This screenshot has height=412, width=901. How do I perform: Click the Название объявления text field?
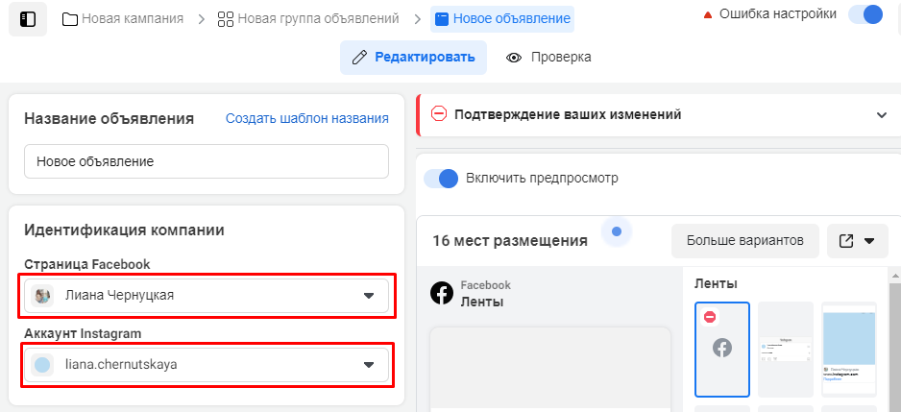(x=207, y=161)
